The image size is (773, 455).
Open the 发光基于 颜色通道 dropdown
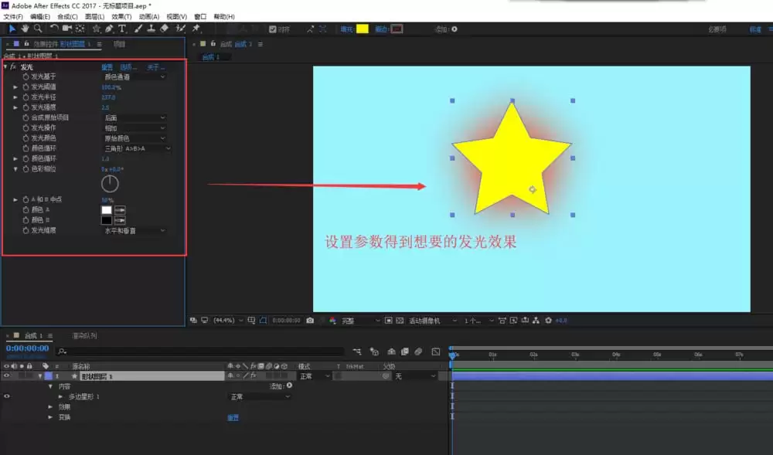click(135, 76)
